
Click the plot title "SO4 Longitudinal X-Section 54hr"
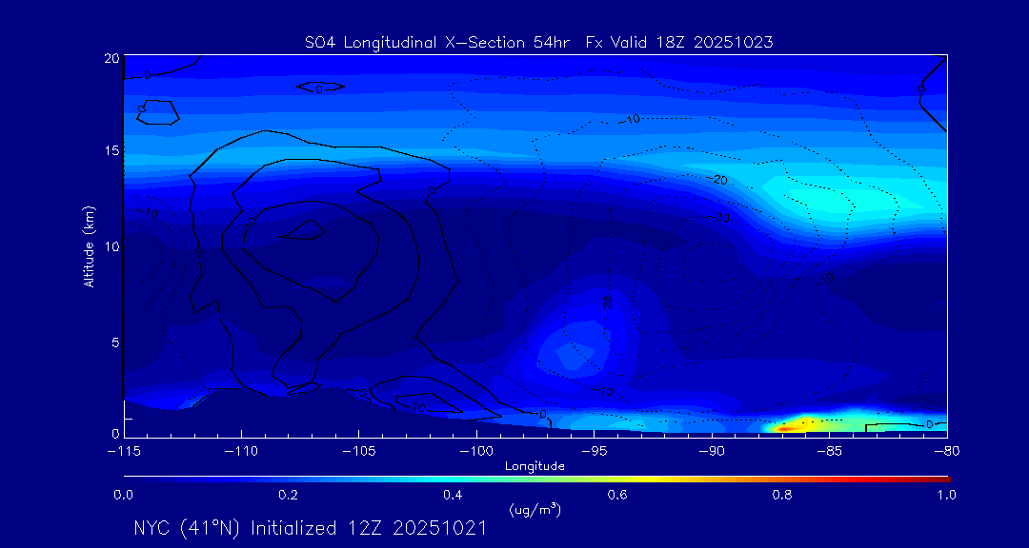(x=439, y=43)
